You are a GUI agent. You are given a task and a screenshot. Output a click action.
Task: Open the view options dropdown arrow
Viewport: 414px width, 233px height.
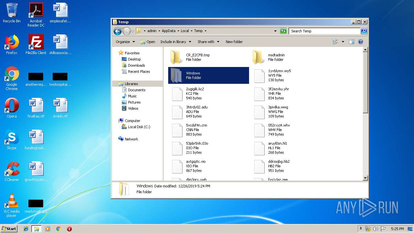click(x=343, y=42)
